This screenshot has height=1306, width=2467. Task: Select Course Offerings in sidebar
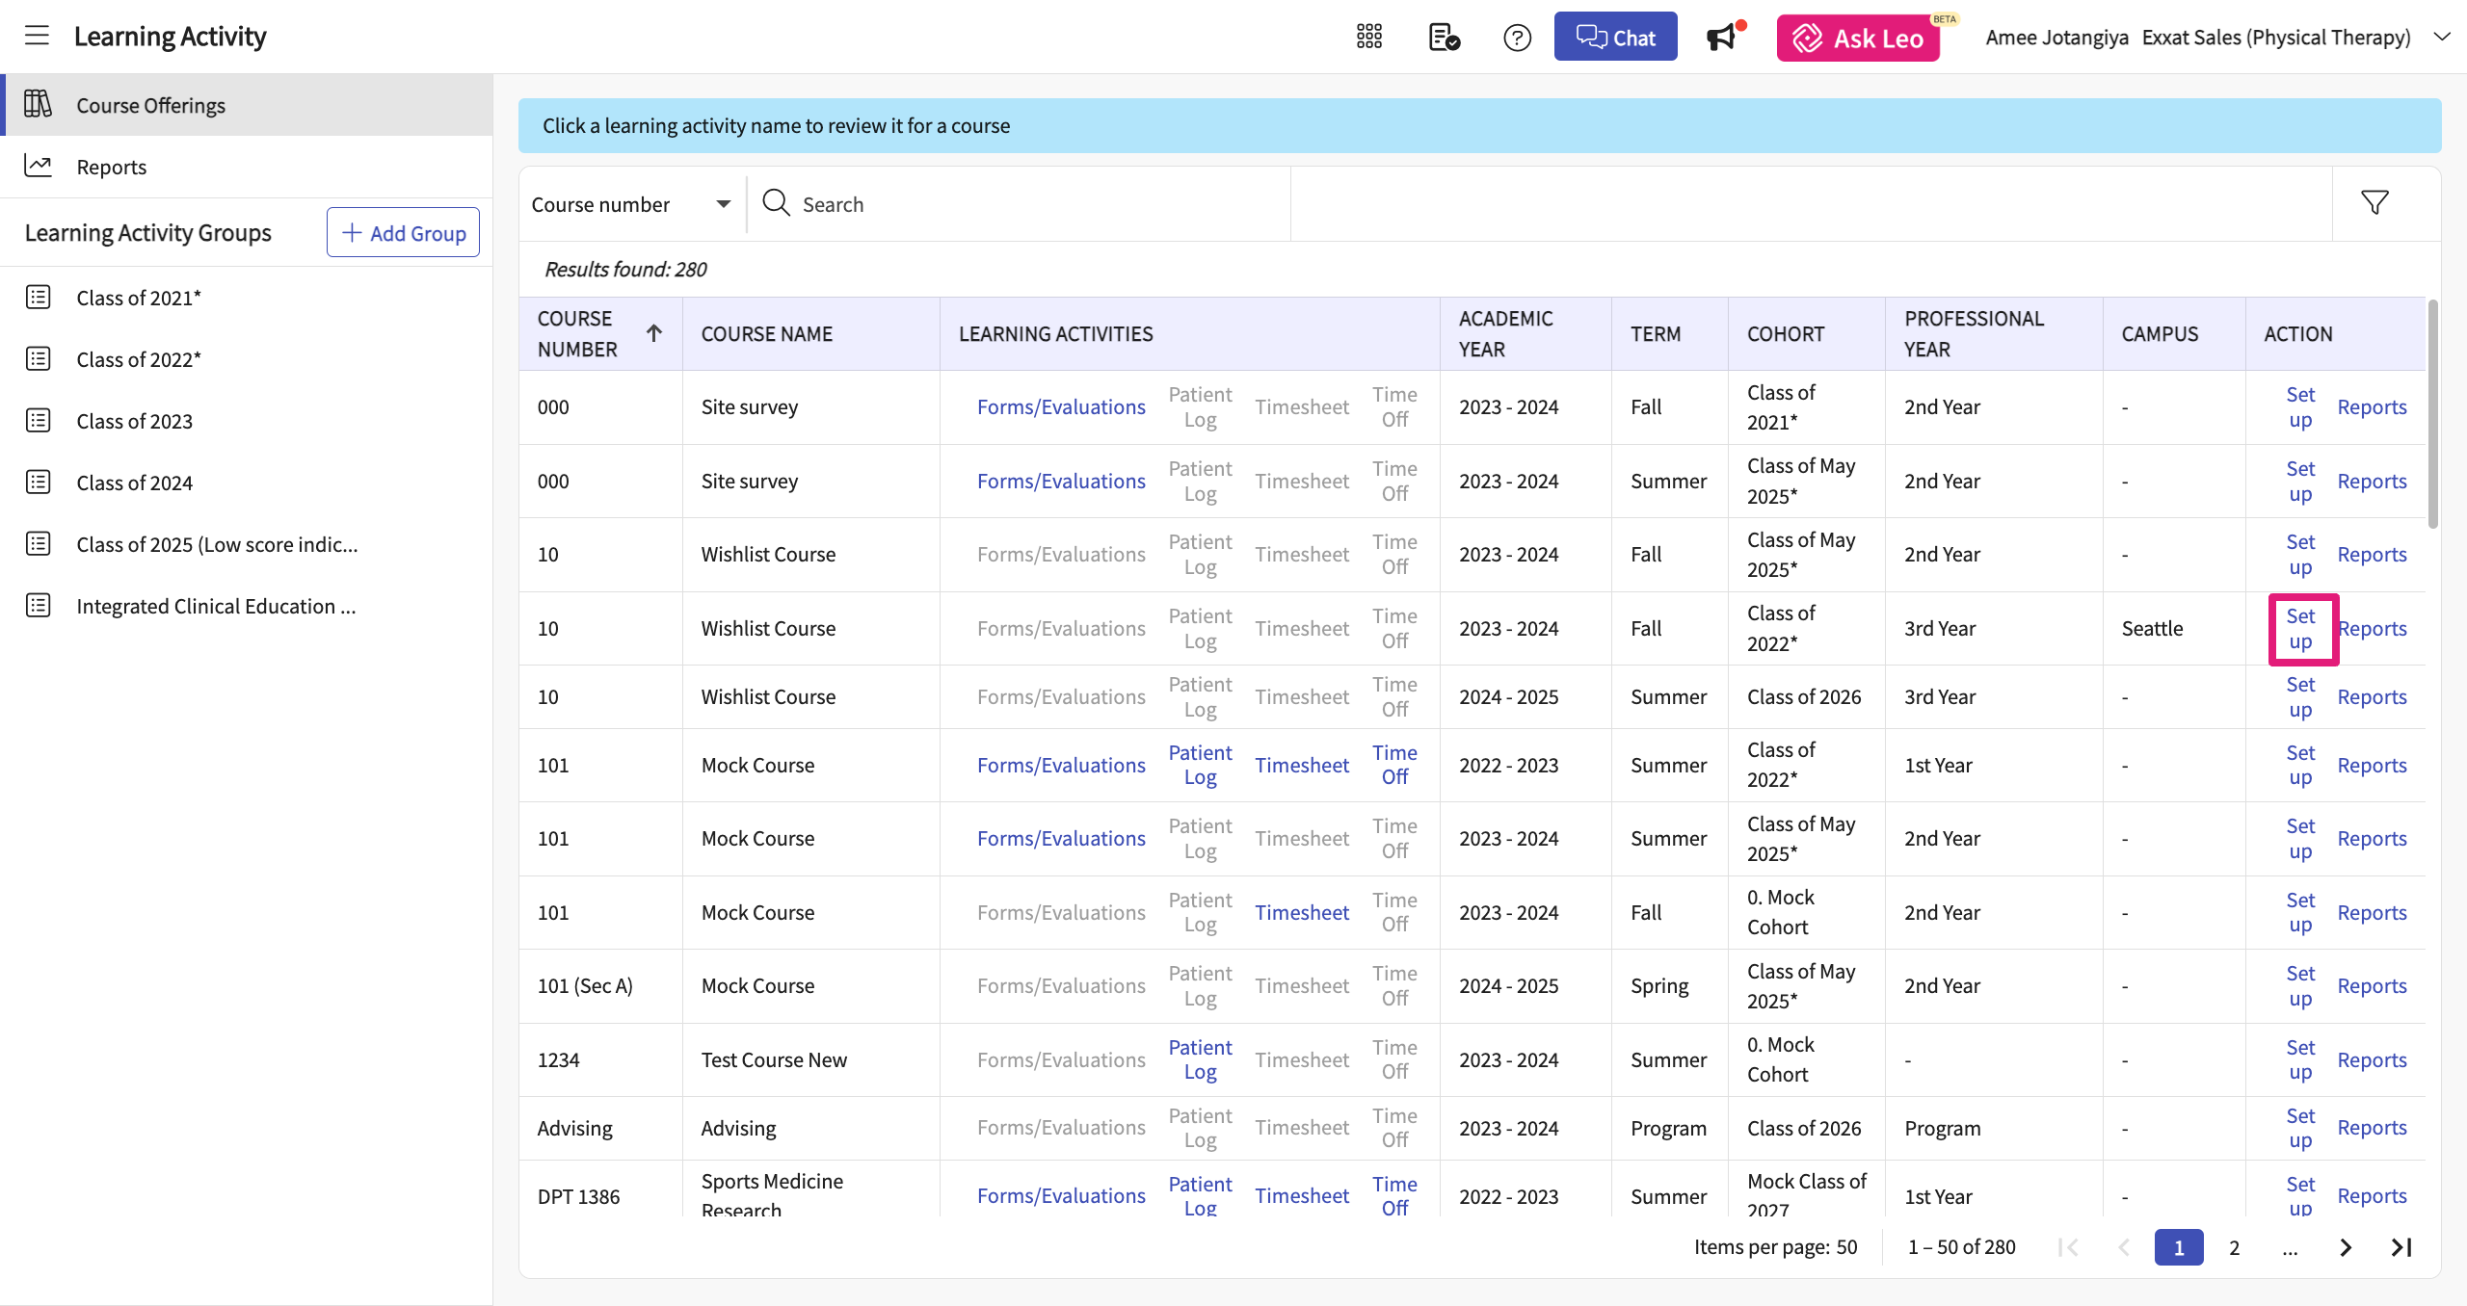(x=150, y=105)
